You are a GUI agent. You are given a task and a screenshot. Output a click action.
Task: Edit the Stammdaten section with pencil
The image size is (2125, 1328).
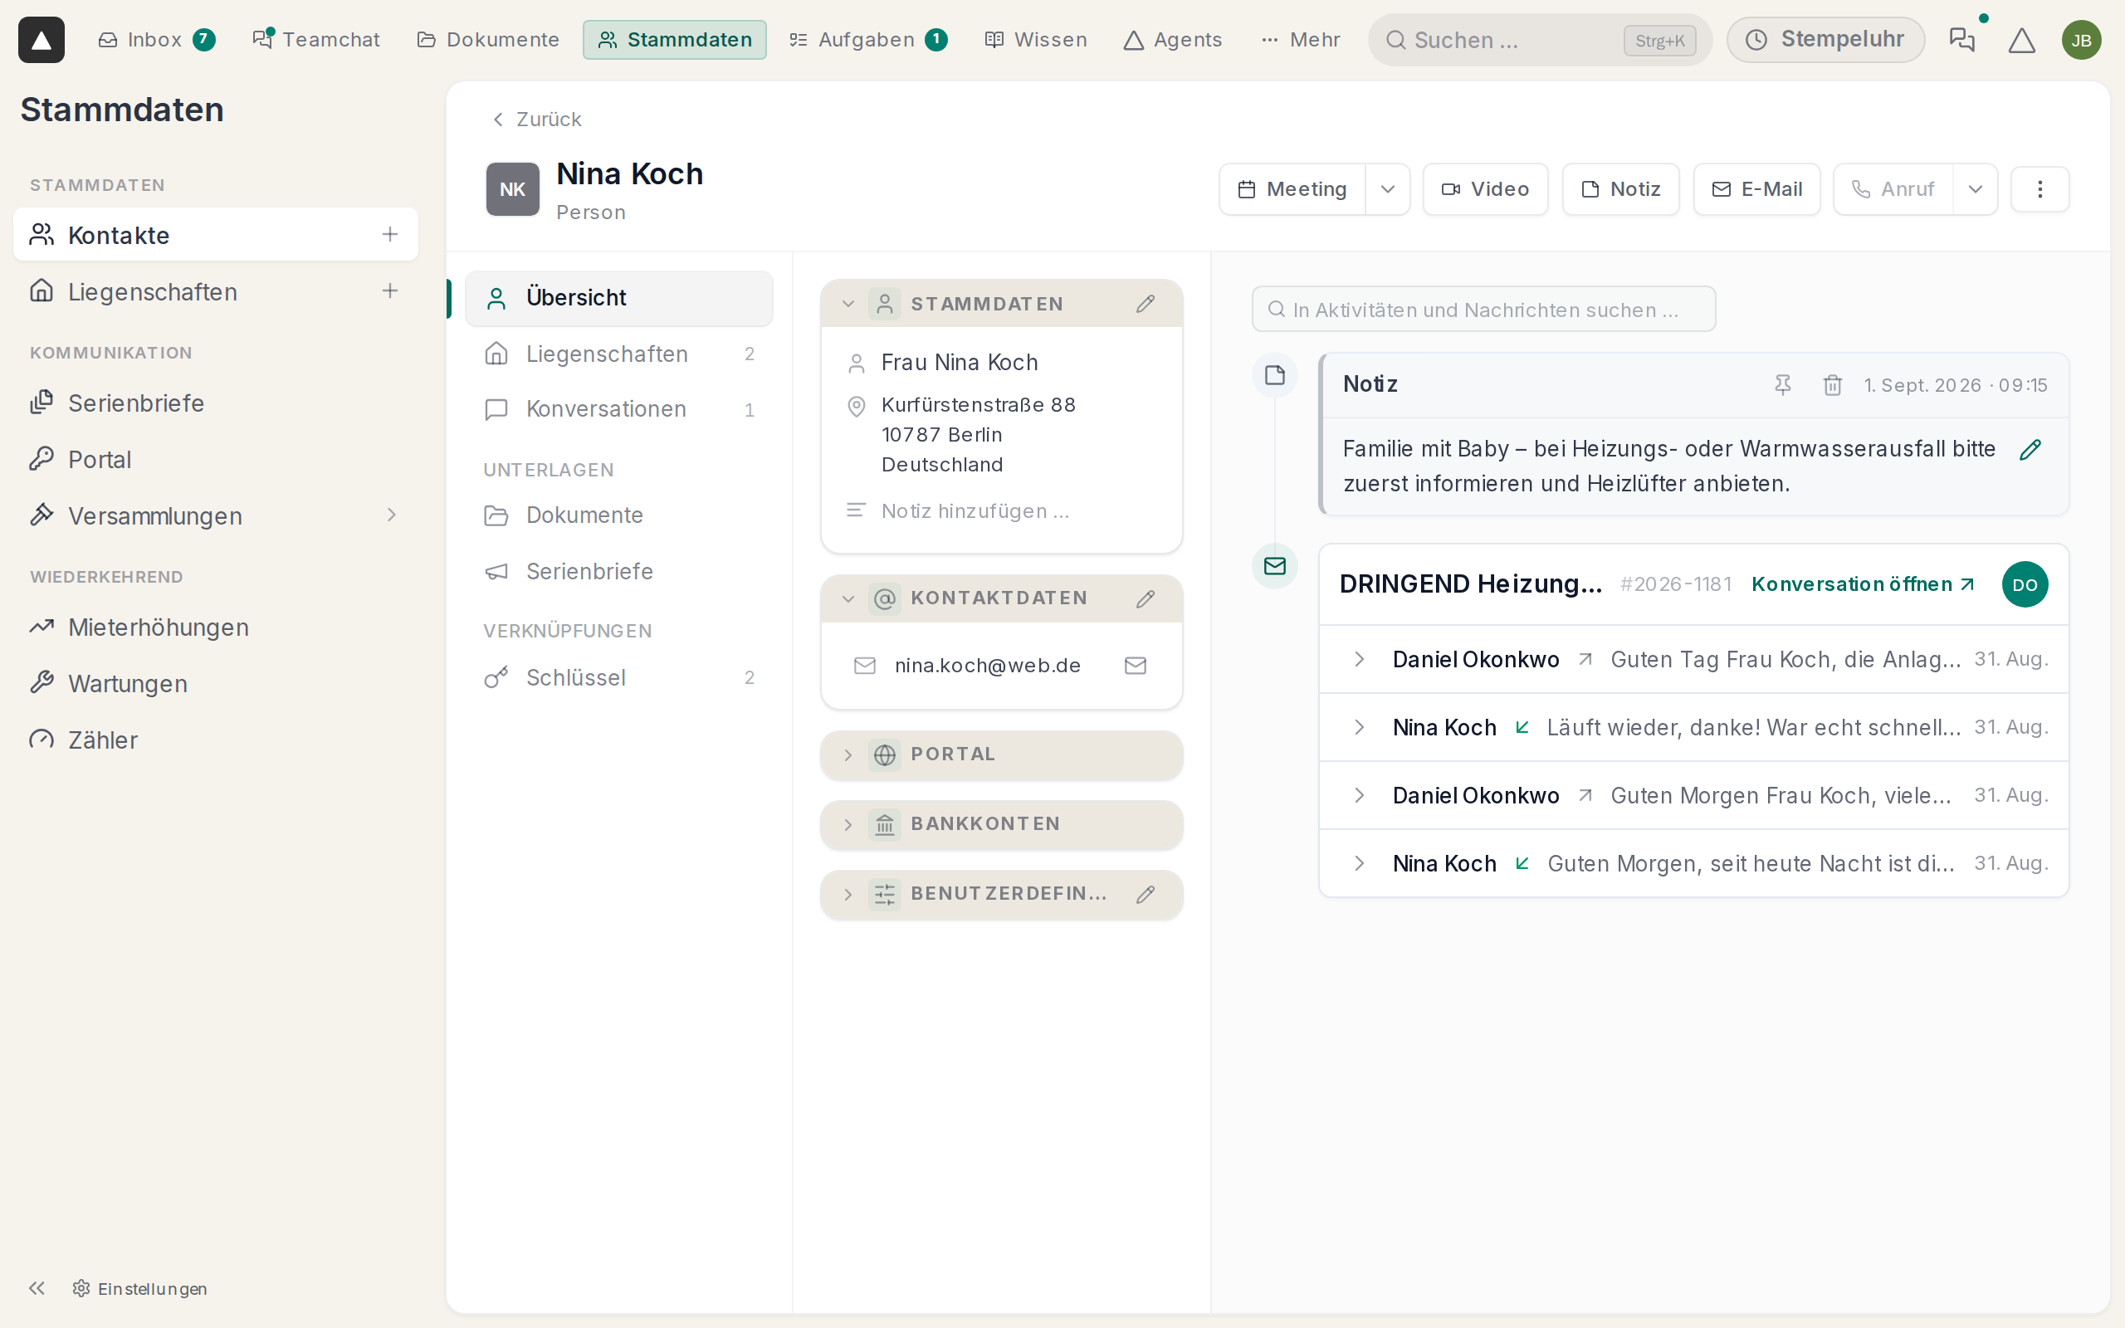(x=1145, y=304)
